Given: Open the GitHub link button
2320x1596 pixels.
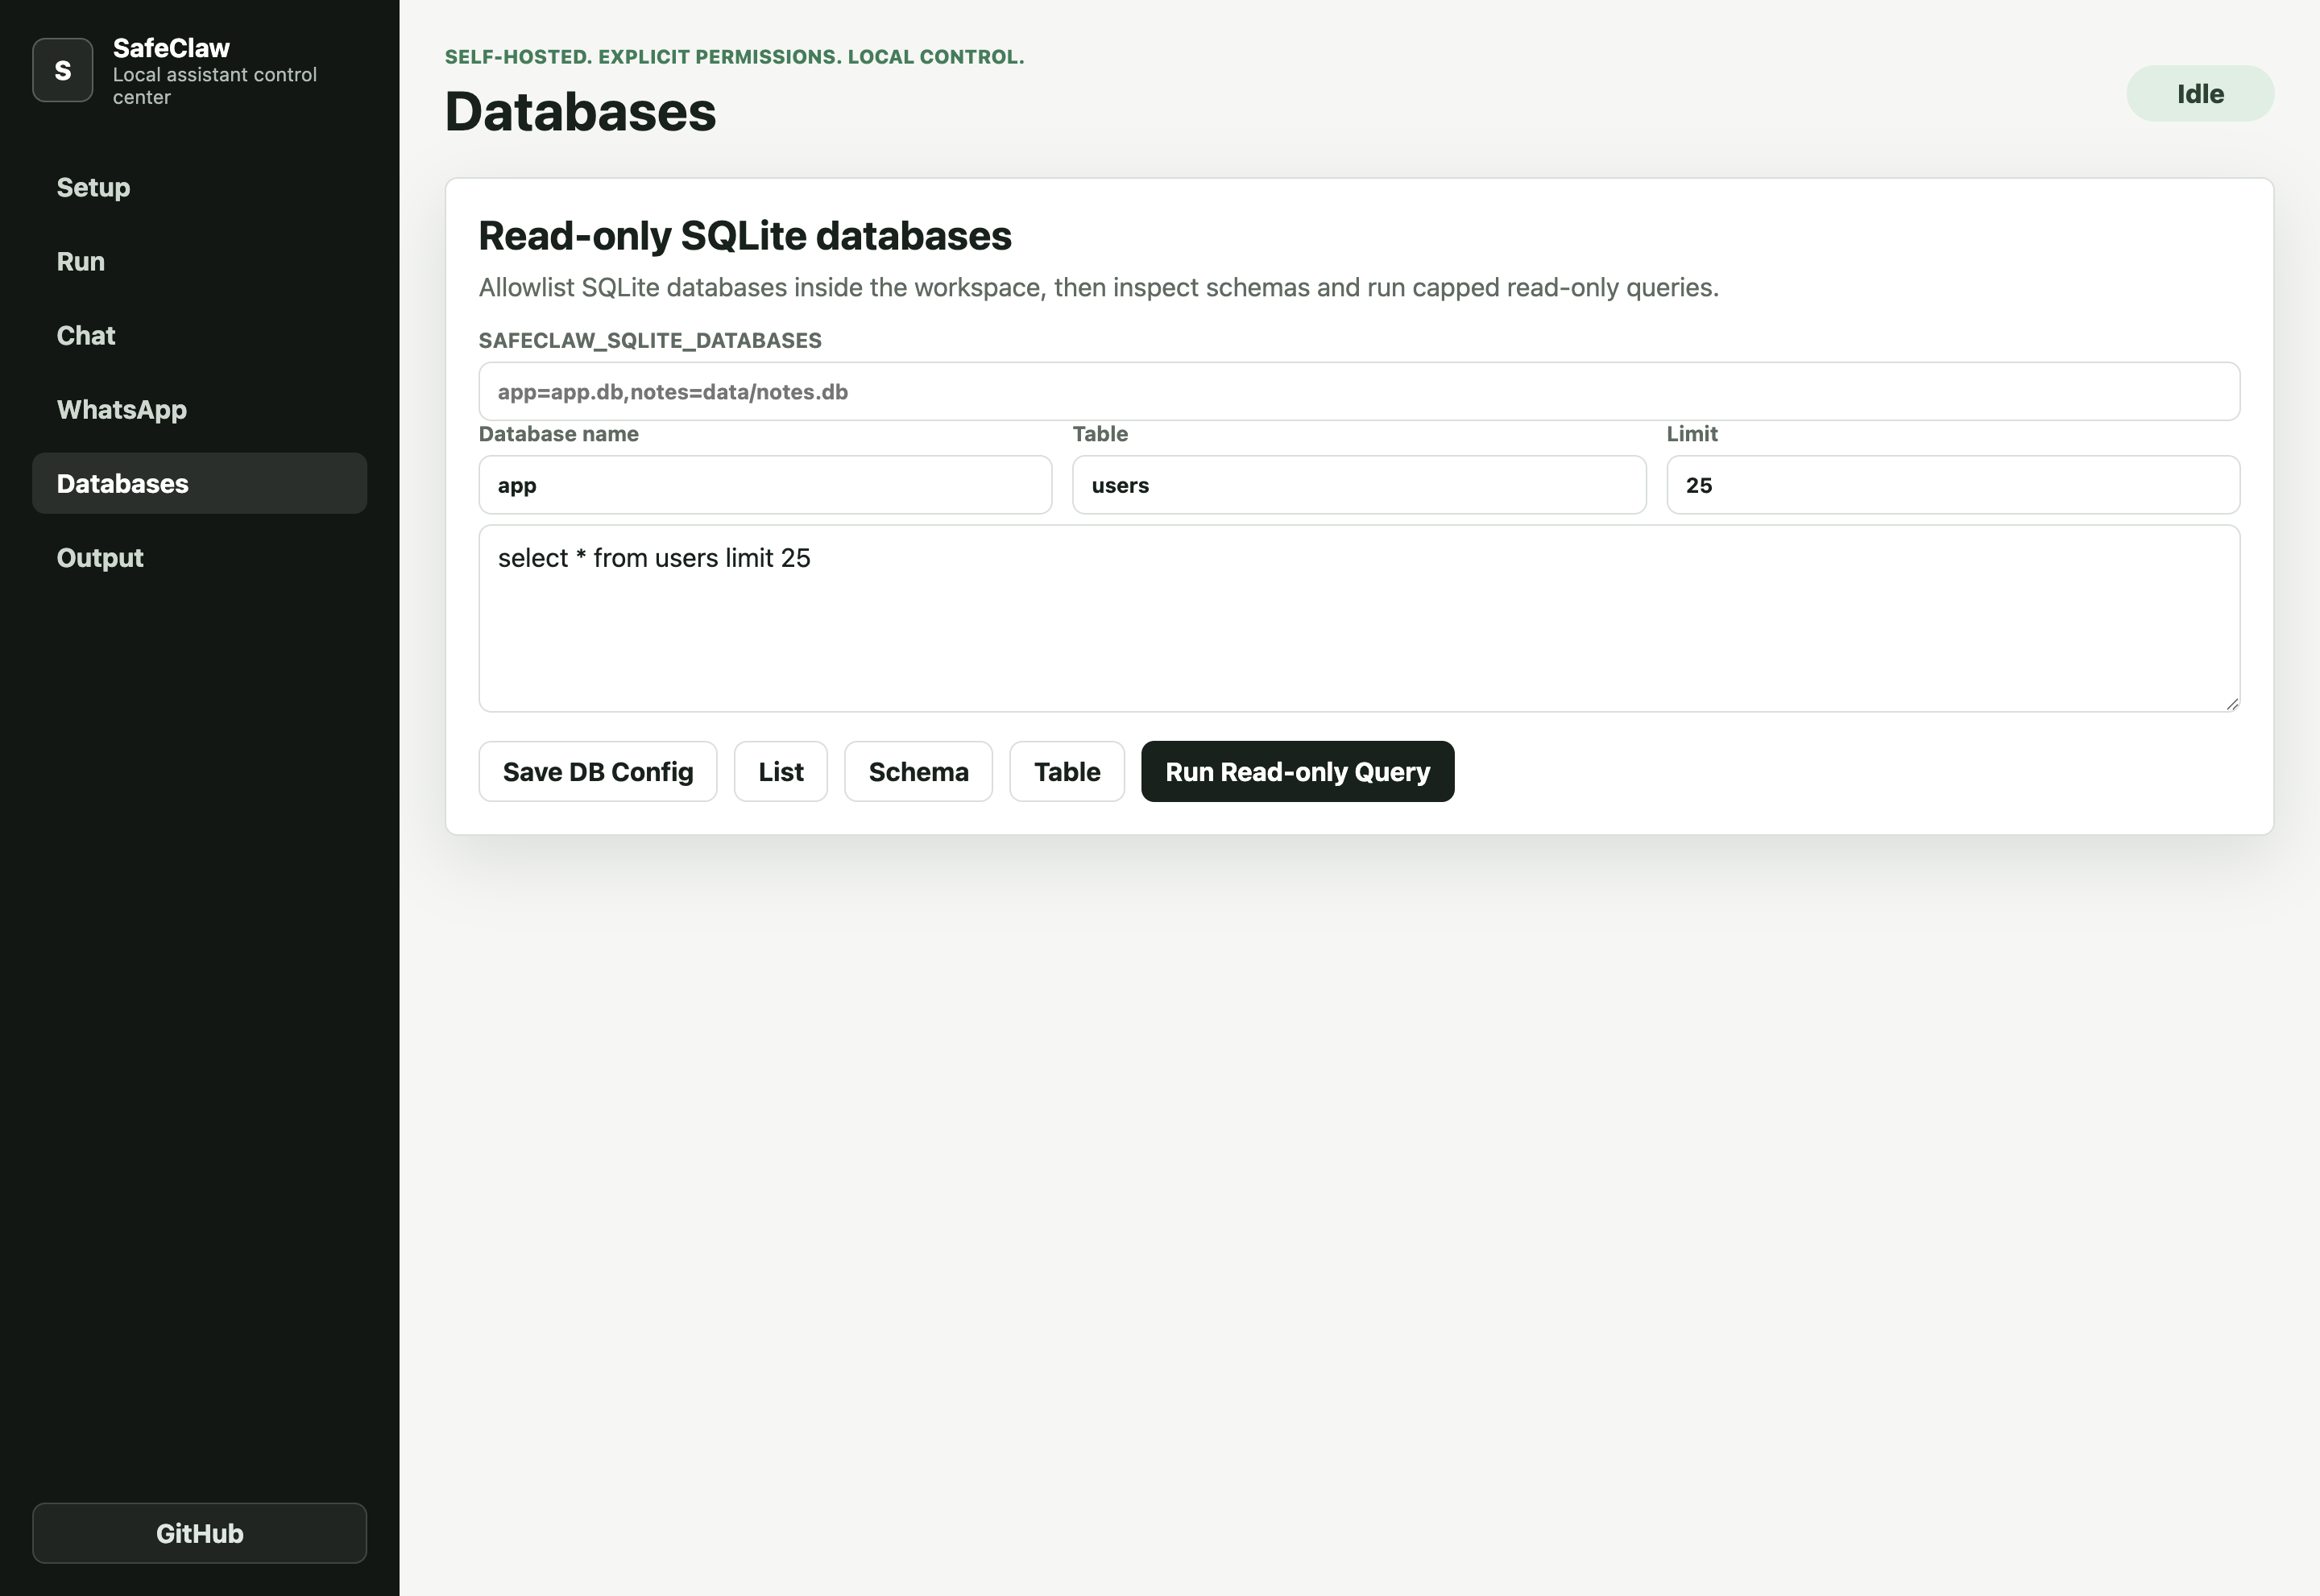Looking at the screenshot, I should click(199, 1533).
